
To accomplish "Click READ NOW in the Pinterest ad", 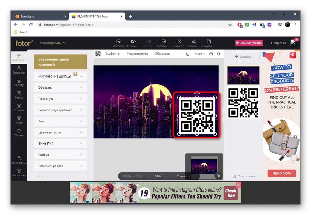I will [282, 173].
